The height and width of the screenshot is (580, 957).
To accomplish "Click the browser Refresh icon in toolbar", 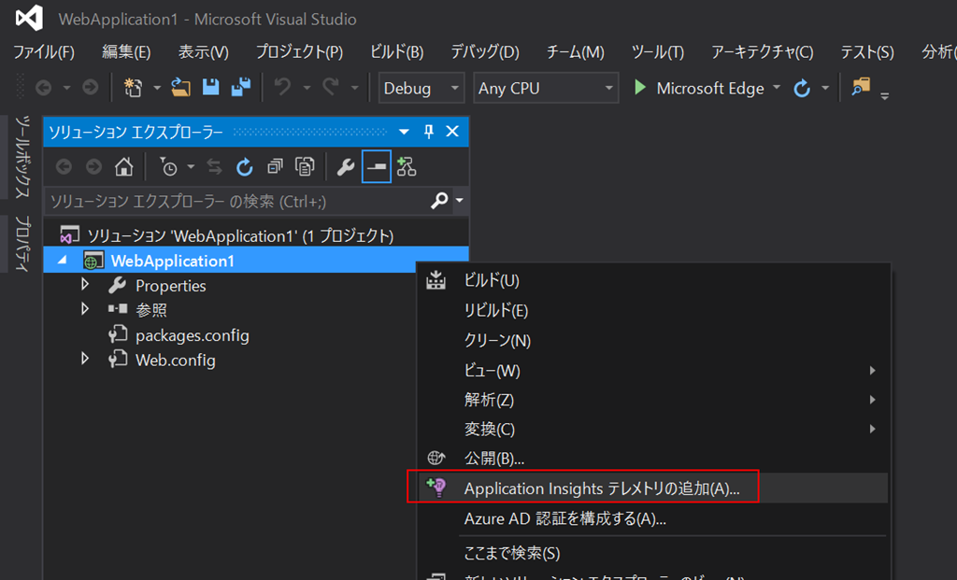I will point(802,89).
